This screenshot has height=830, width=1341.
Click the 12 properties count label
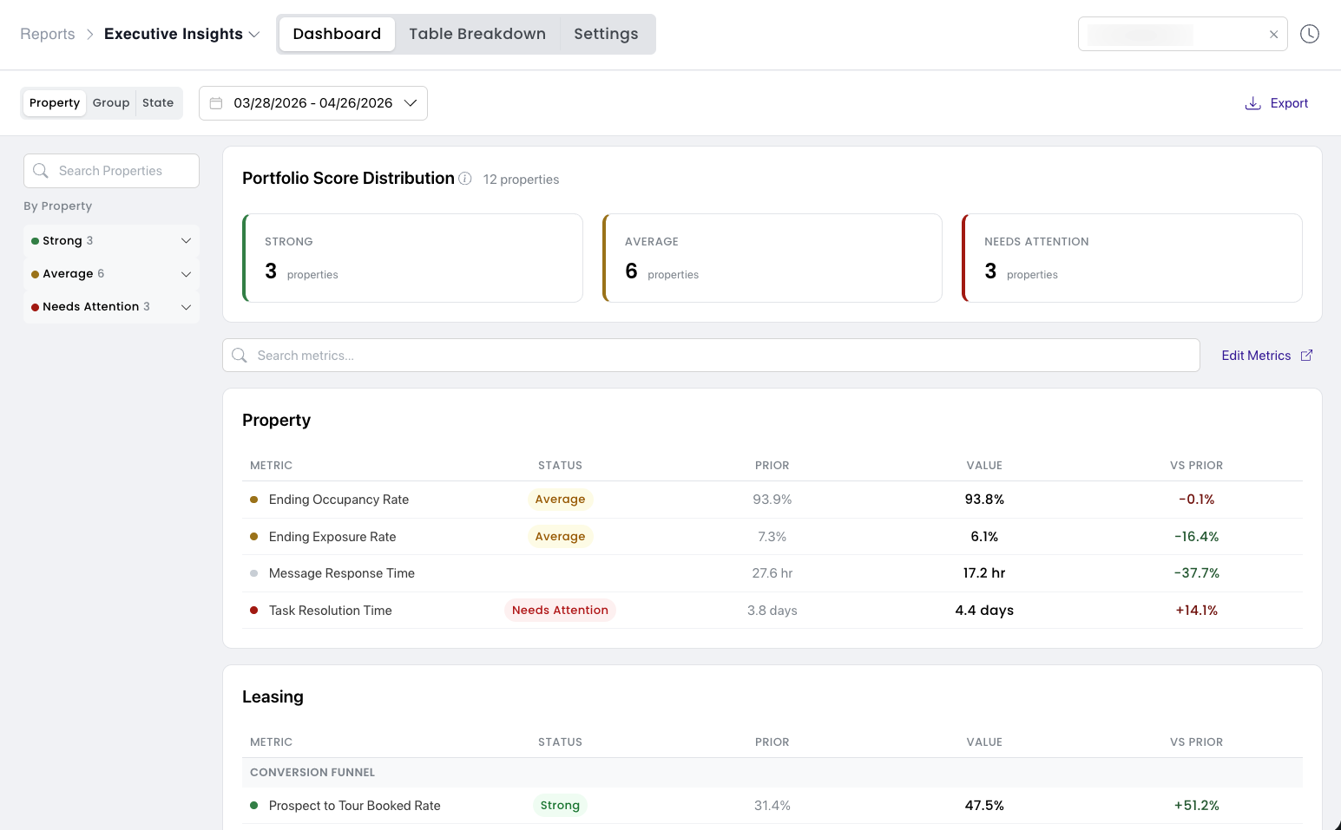[521, 180]
